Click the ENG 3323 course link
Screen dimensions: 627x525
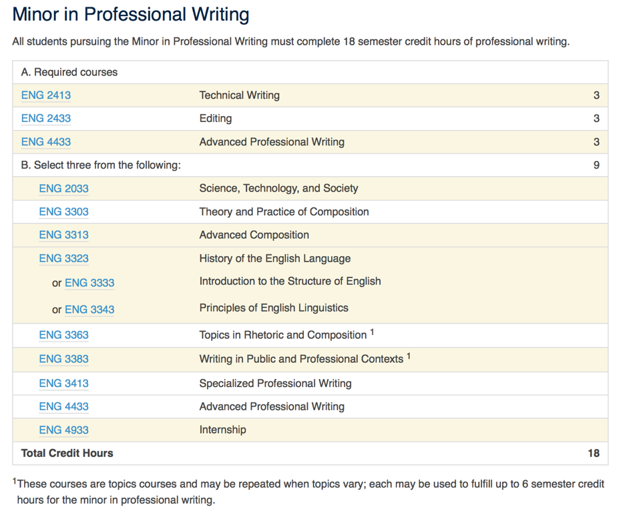(63, 259)
